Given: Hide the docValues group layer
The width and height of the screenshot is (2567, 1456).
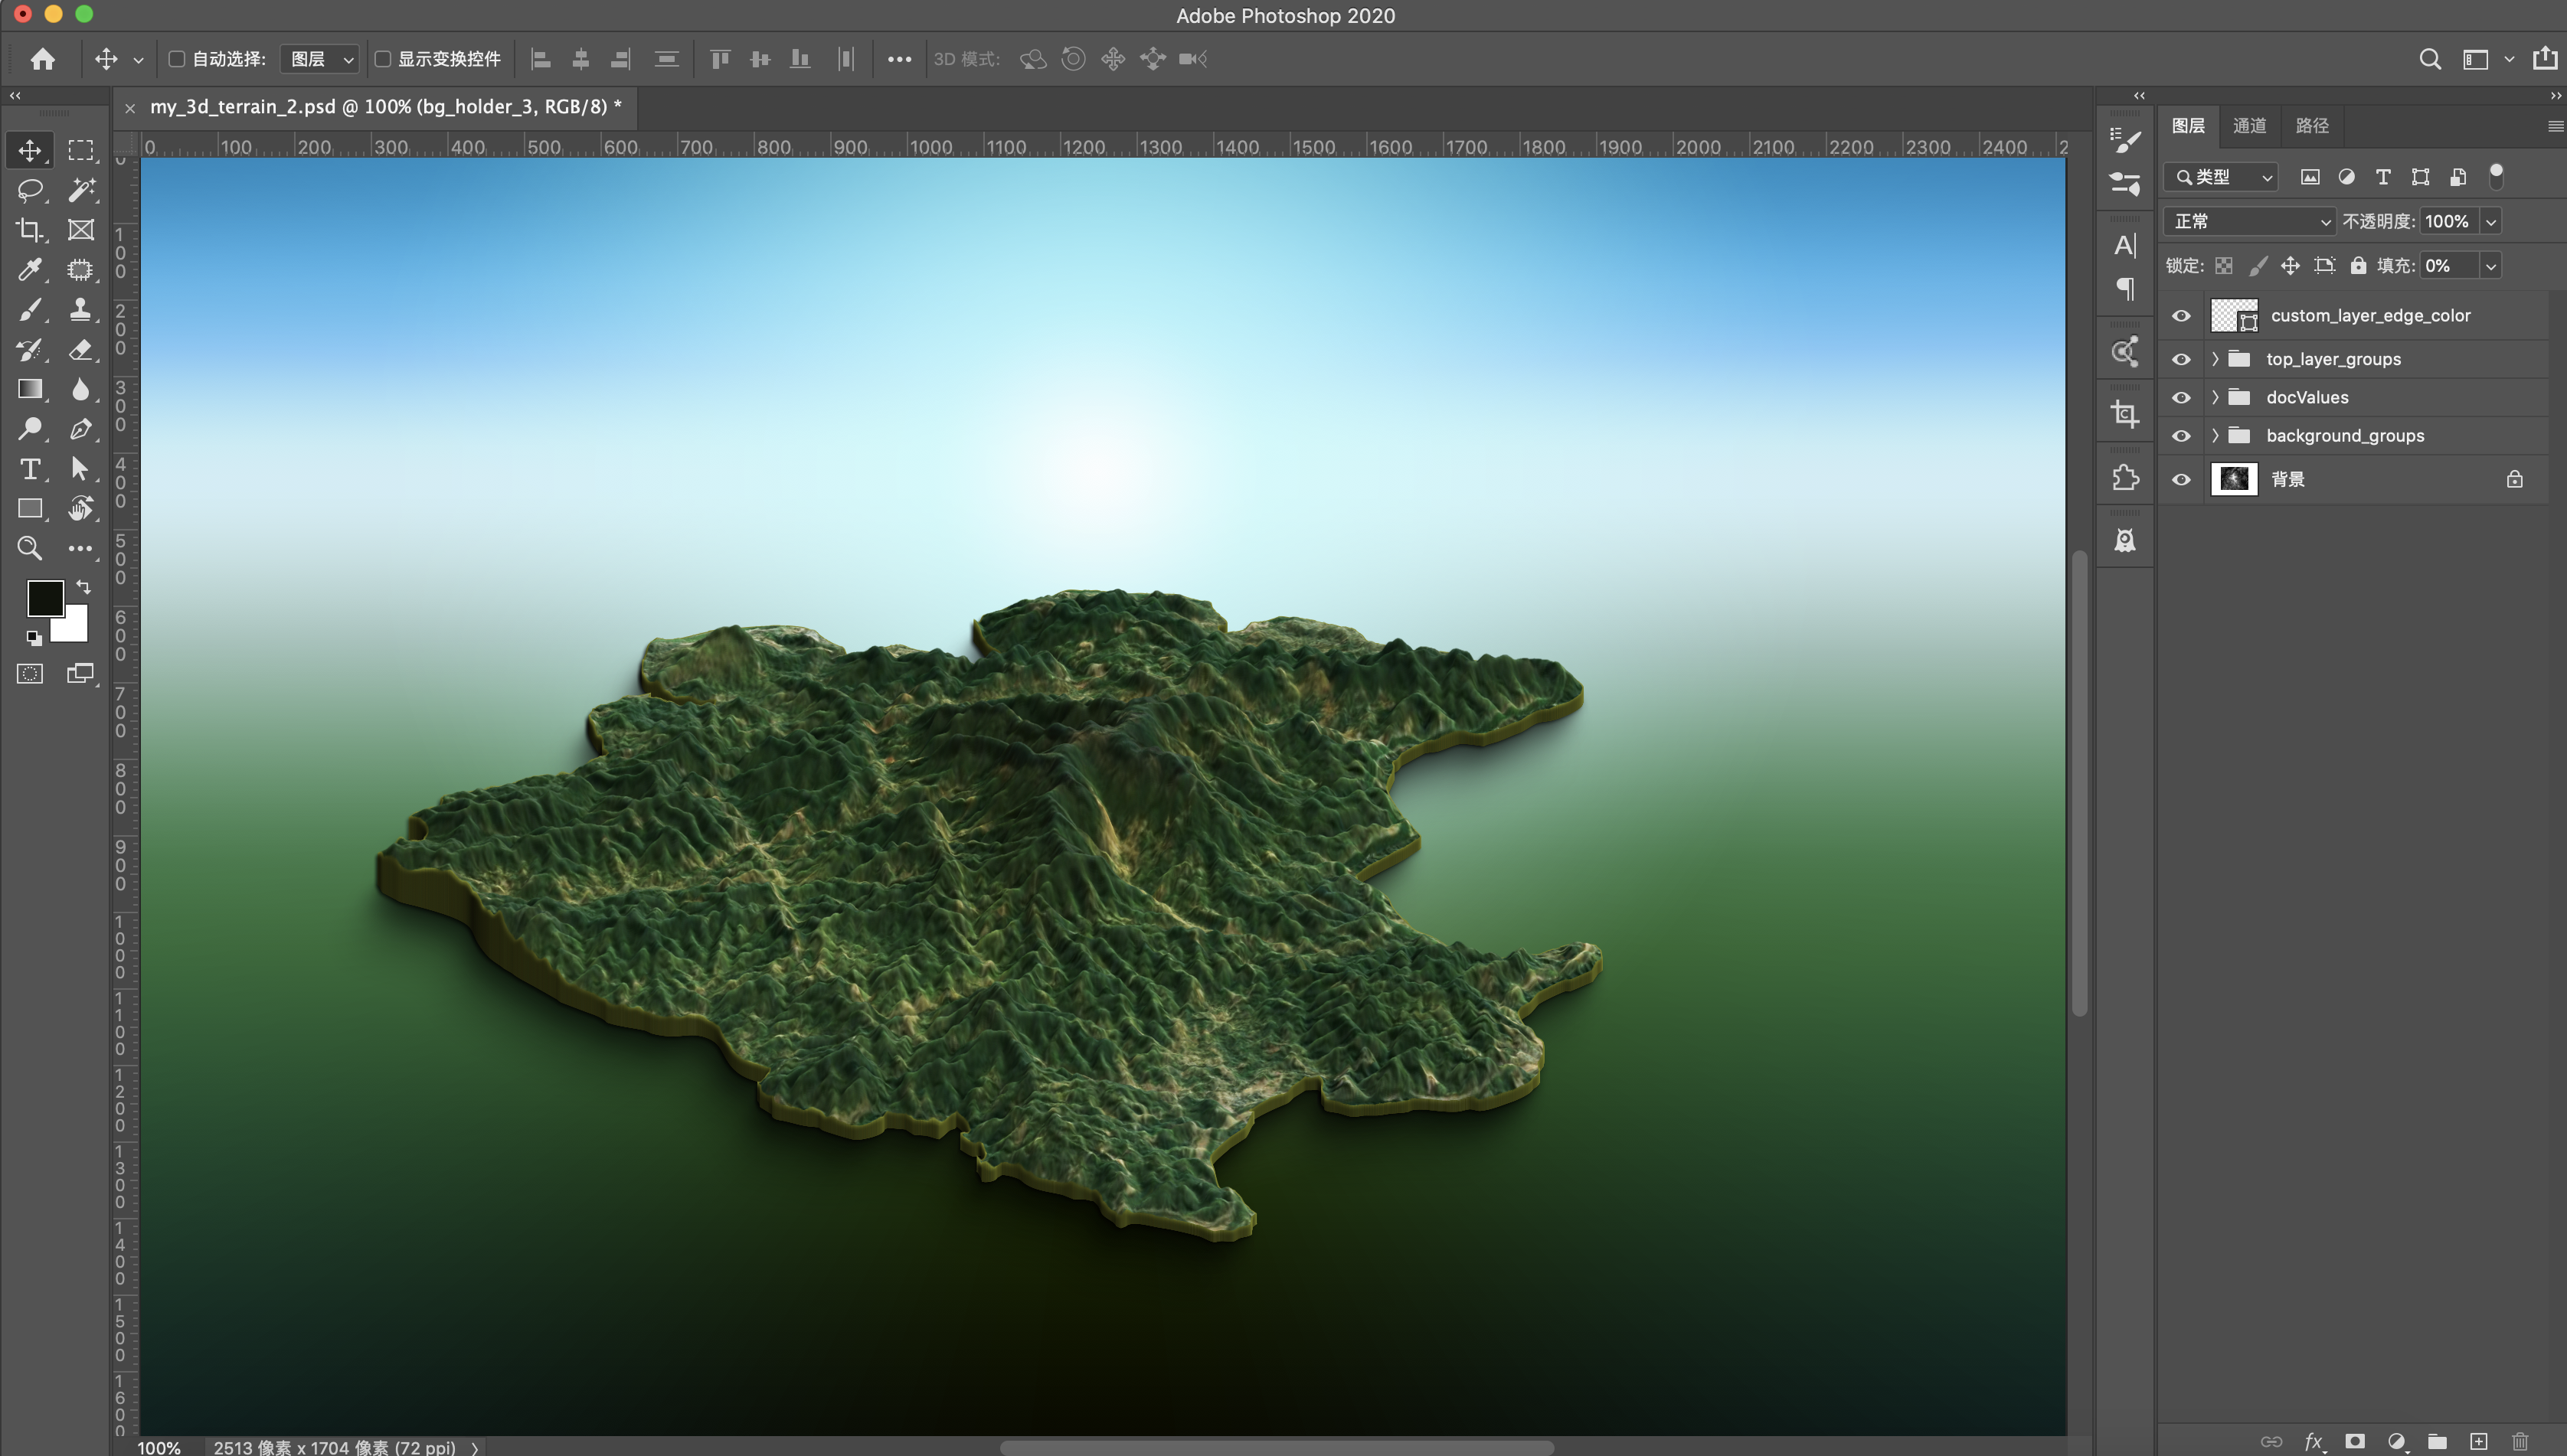Looking at the screenshot, I should pos(2181,398).
